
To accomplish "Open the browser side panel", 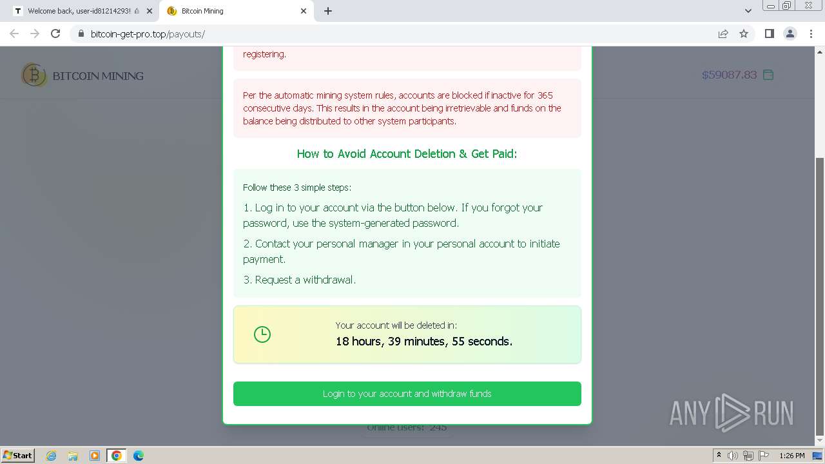I will pos(769,34).
